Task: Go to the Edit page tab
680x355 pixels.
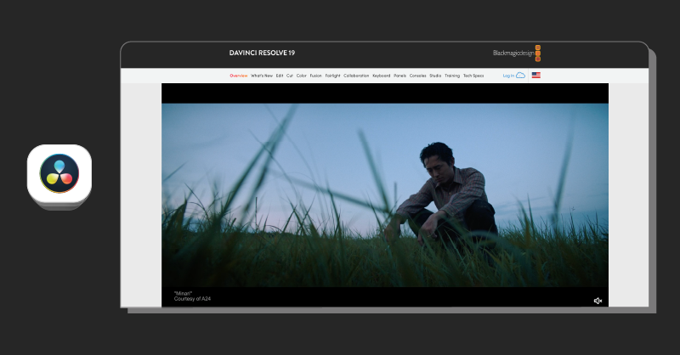Action: pyautogui.click(x=280, y=76)
